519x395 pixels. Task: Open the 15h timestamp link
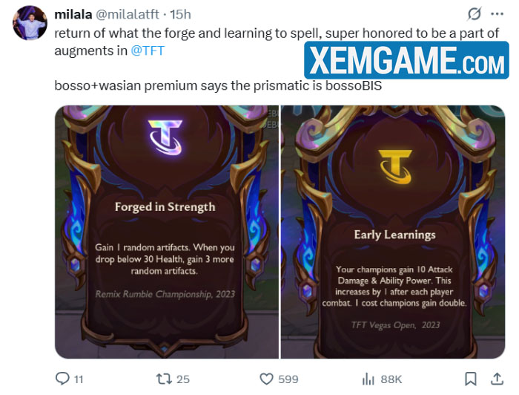pyautogui.click(x=180, y=15)
